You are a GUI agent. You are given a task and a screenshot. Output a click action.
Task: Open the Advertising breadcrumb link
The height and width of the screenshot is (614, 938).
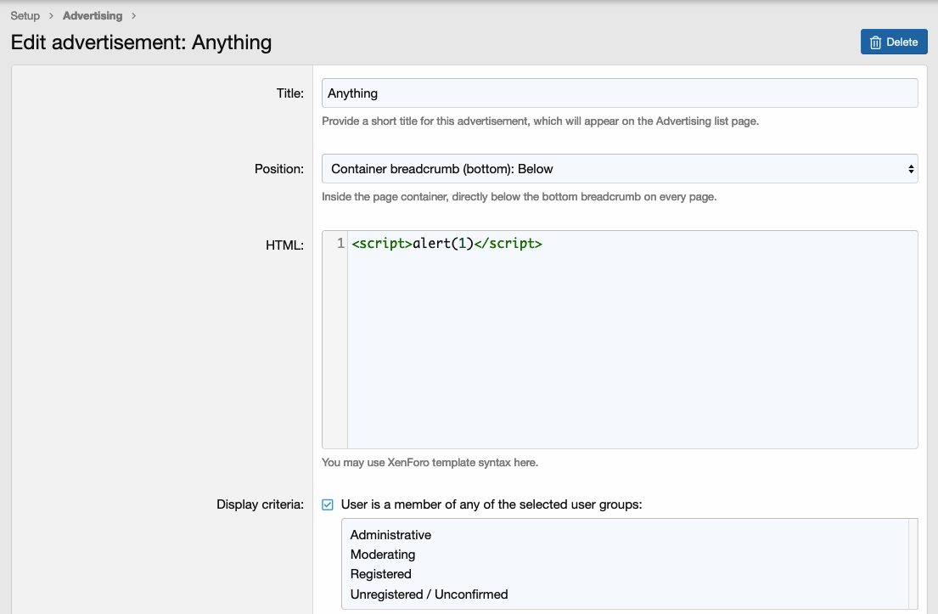point(93,15)
